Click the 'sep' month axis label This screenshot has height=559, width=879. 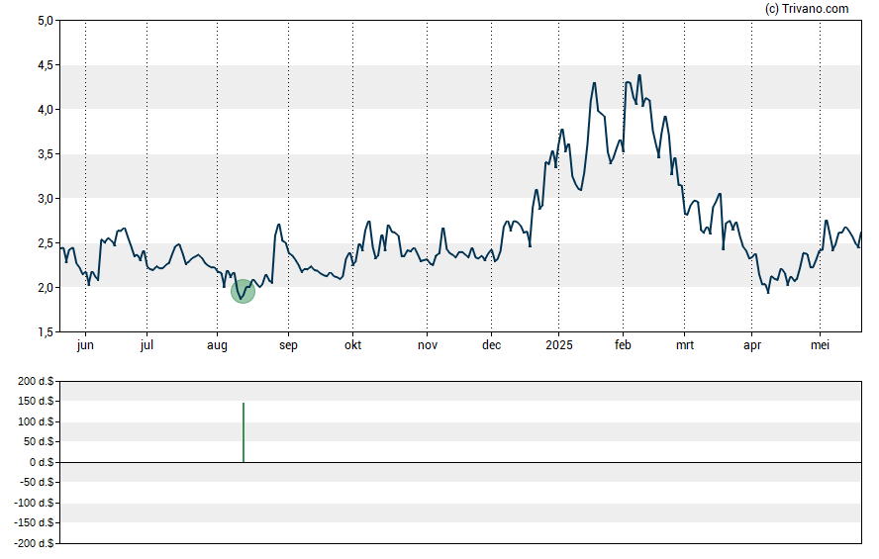click(x=288, y=345)
